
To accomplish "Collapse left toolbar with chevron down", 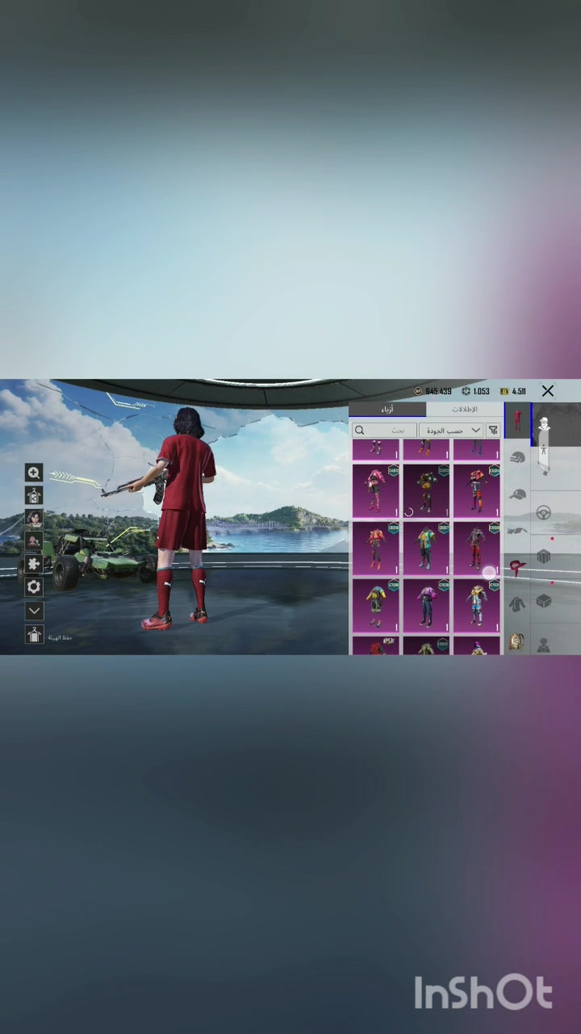I will click(x=34, y=611).
